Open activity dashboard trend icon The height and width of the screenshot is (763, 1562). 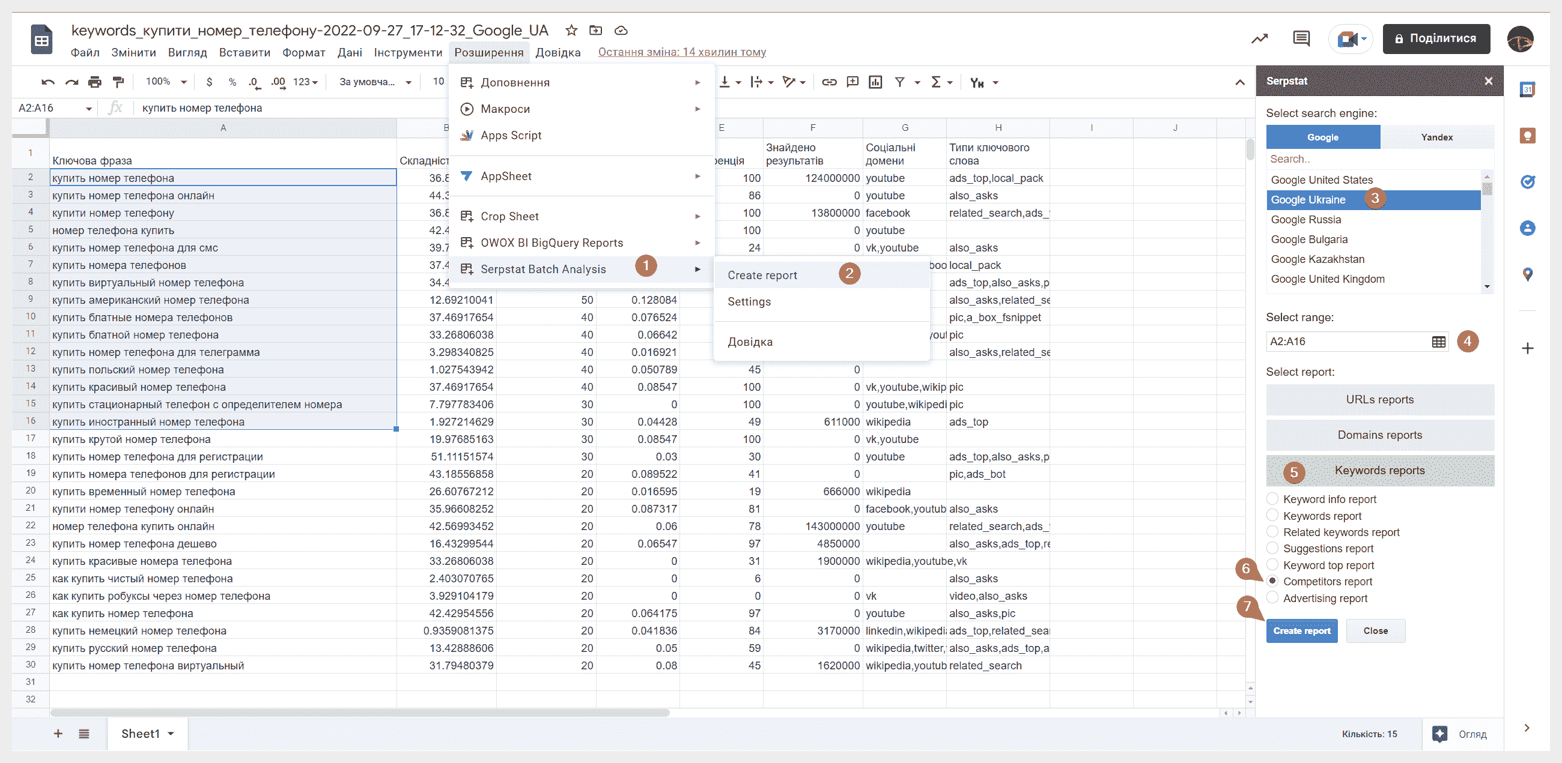pyautogui.click(x=1259, y=39)
